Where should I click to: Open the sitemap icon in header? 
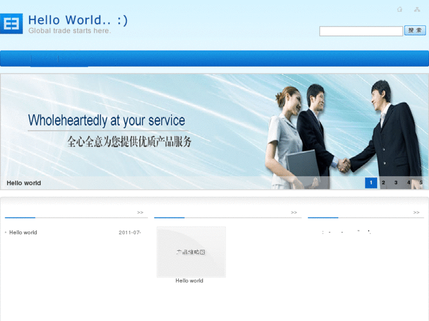pyautogui.click(x=417, y=9)
